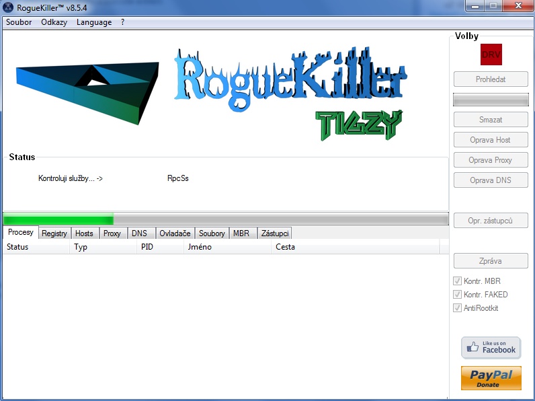Click the red DRV driver status icon

491,54
